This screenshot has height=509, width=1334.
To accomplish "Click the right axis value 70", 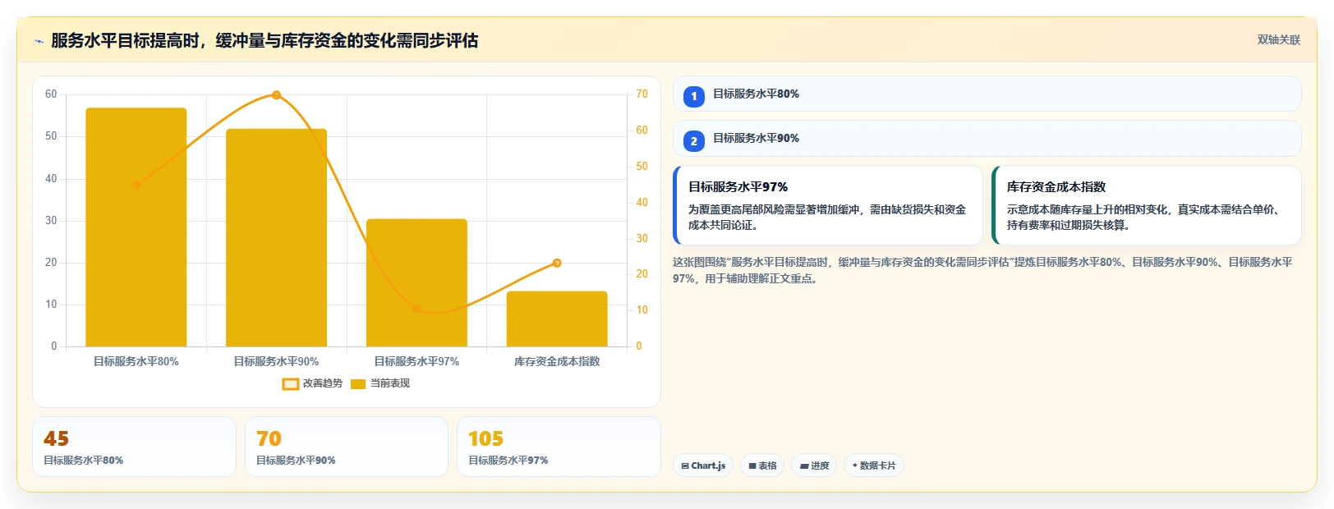I will (642, 94).
